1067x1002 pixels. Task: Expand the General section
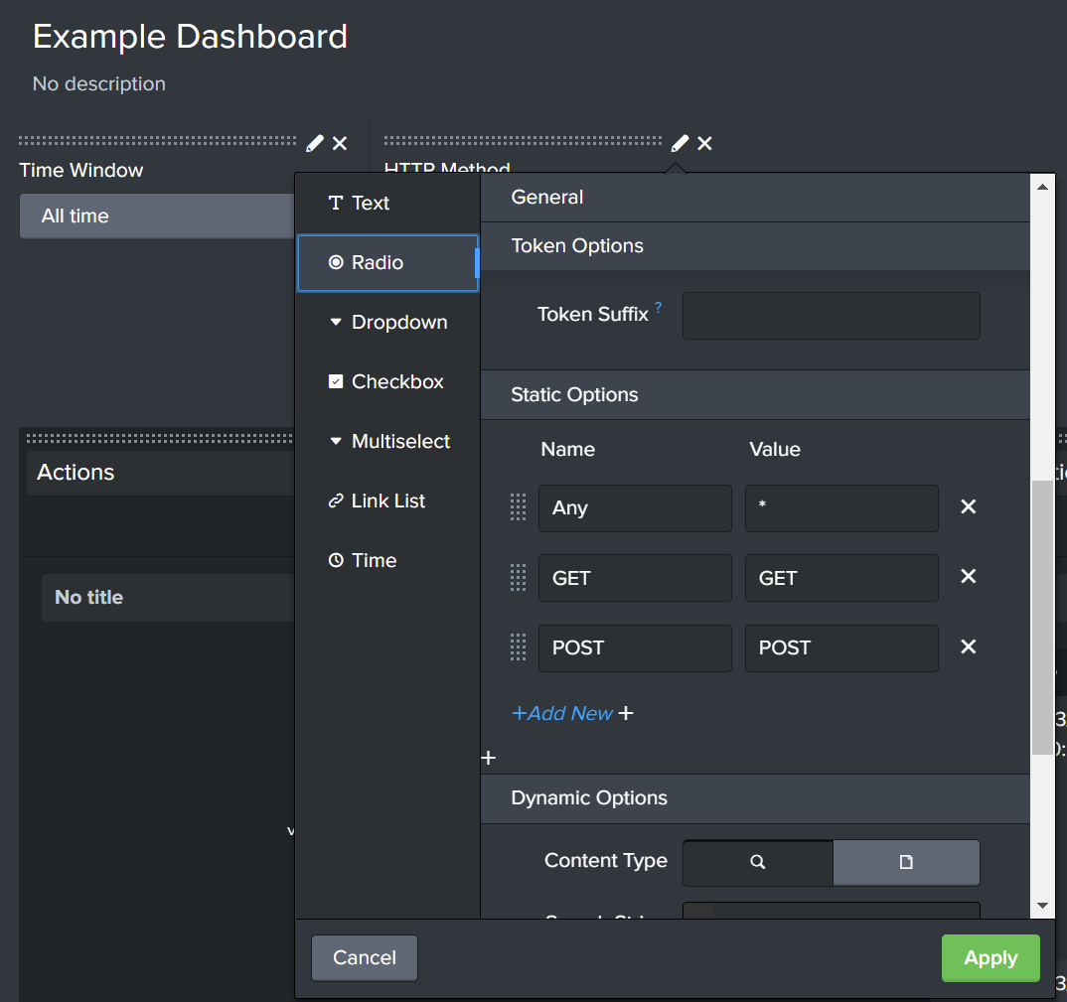pos(546,197)
